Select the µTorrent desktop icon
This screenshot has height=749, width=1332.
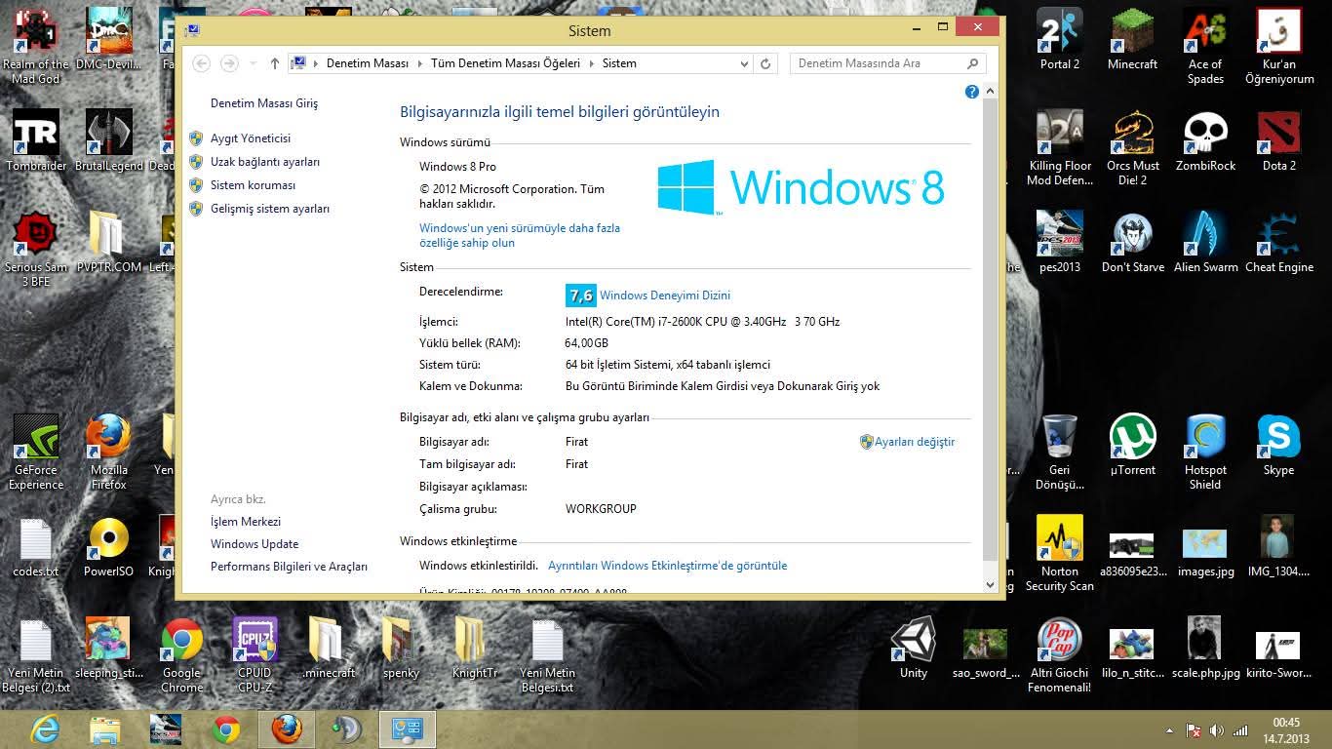[1132, 446]
